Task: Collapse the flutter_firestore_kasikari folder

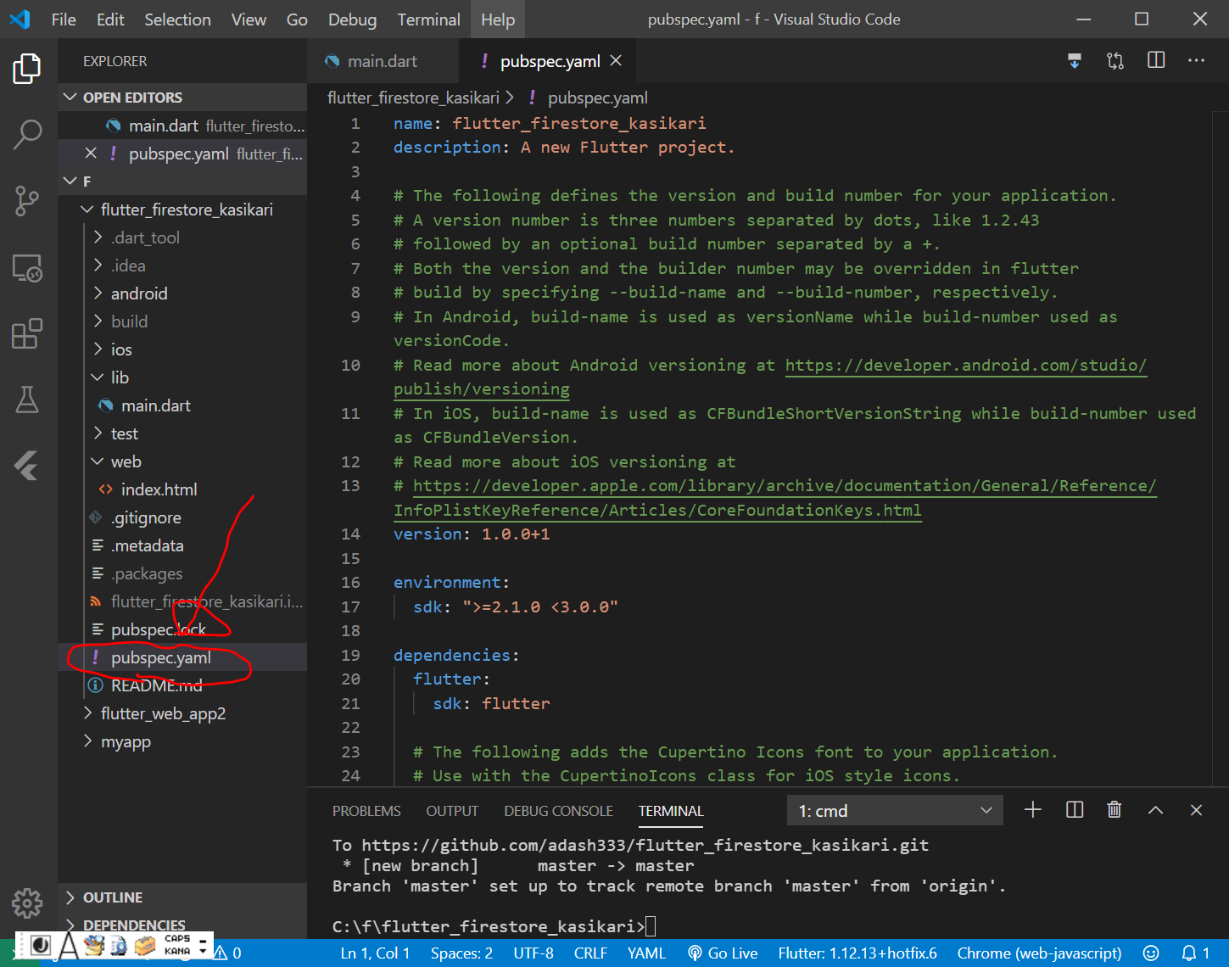Action: click(87, 209)
